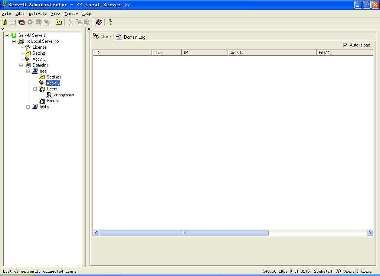Image resolution: width=380 pixels, height=276 pixels.
Task: Click the IP column header
Action: pyautogui.click(x=204, y=53)
